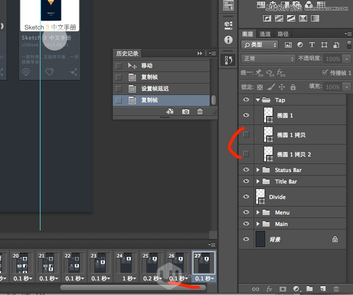The width and height of the screenshot is (353, 295).
Task: Hide the Status Bar group
Action: (x=246, y=169)
